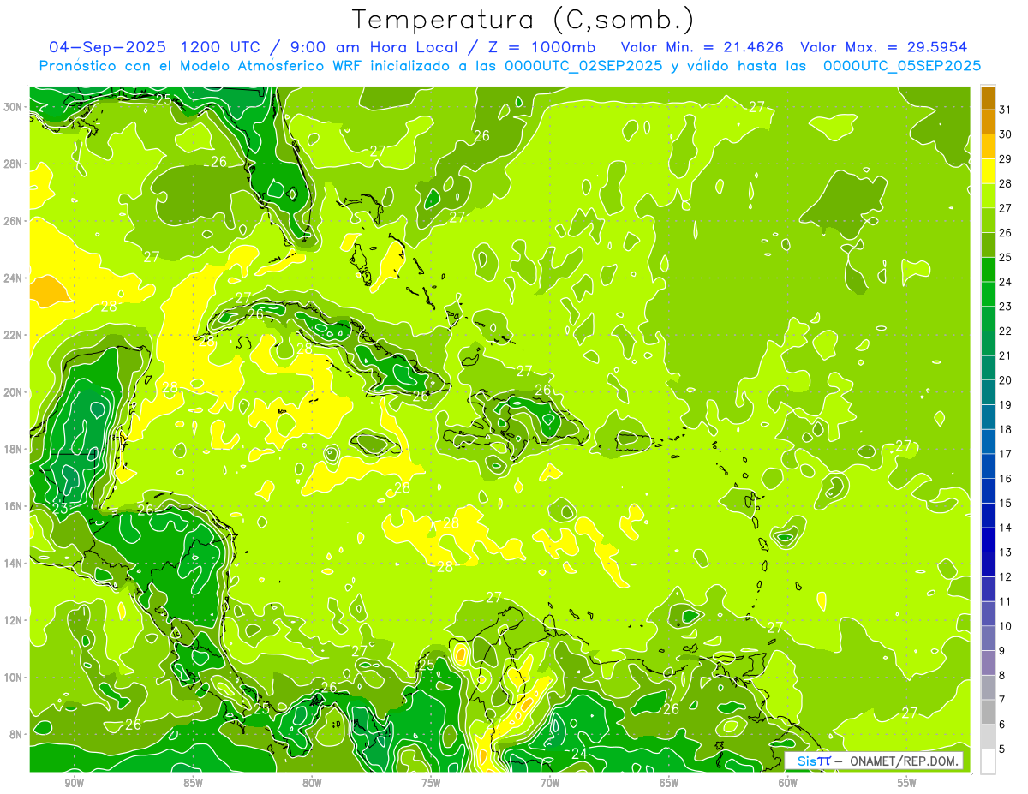This screenshot has height=794, width=1028.
Task: Select the teal legend swatch between 19 and 20
Action: pyautogui.click(x=988, y=392)
